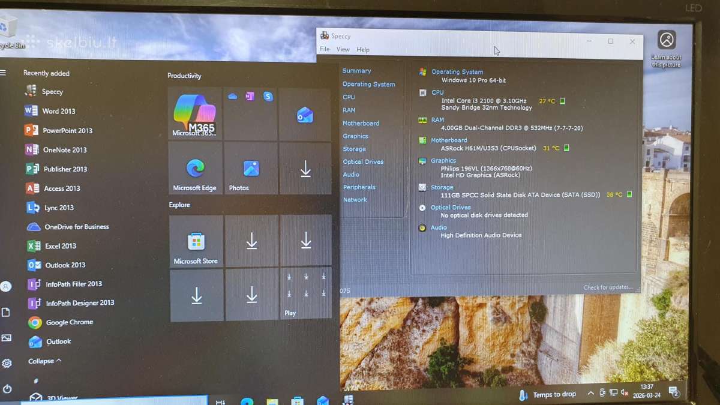Viewport: 720px width, 405px height.
Task: Jump to the # letter group
Action: [36, 380]
